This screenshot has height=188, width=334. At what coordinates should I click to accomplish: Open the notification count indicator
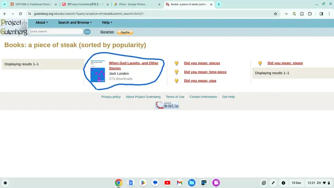click(283, 183)
